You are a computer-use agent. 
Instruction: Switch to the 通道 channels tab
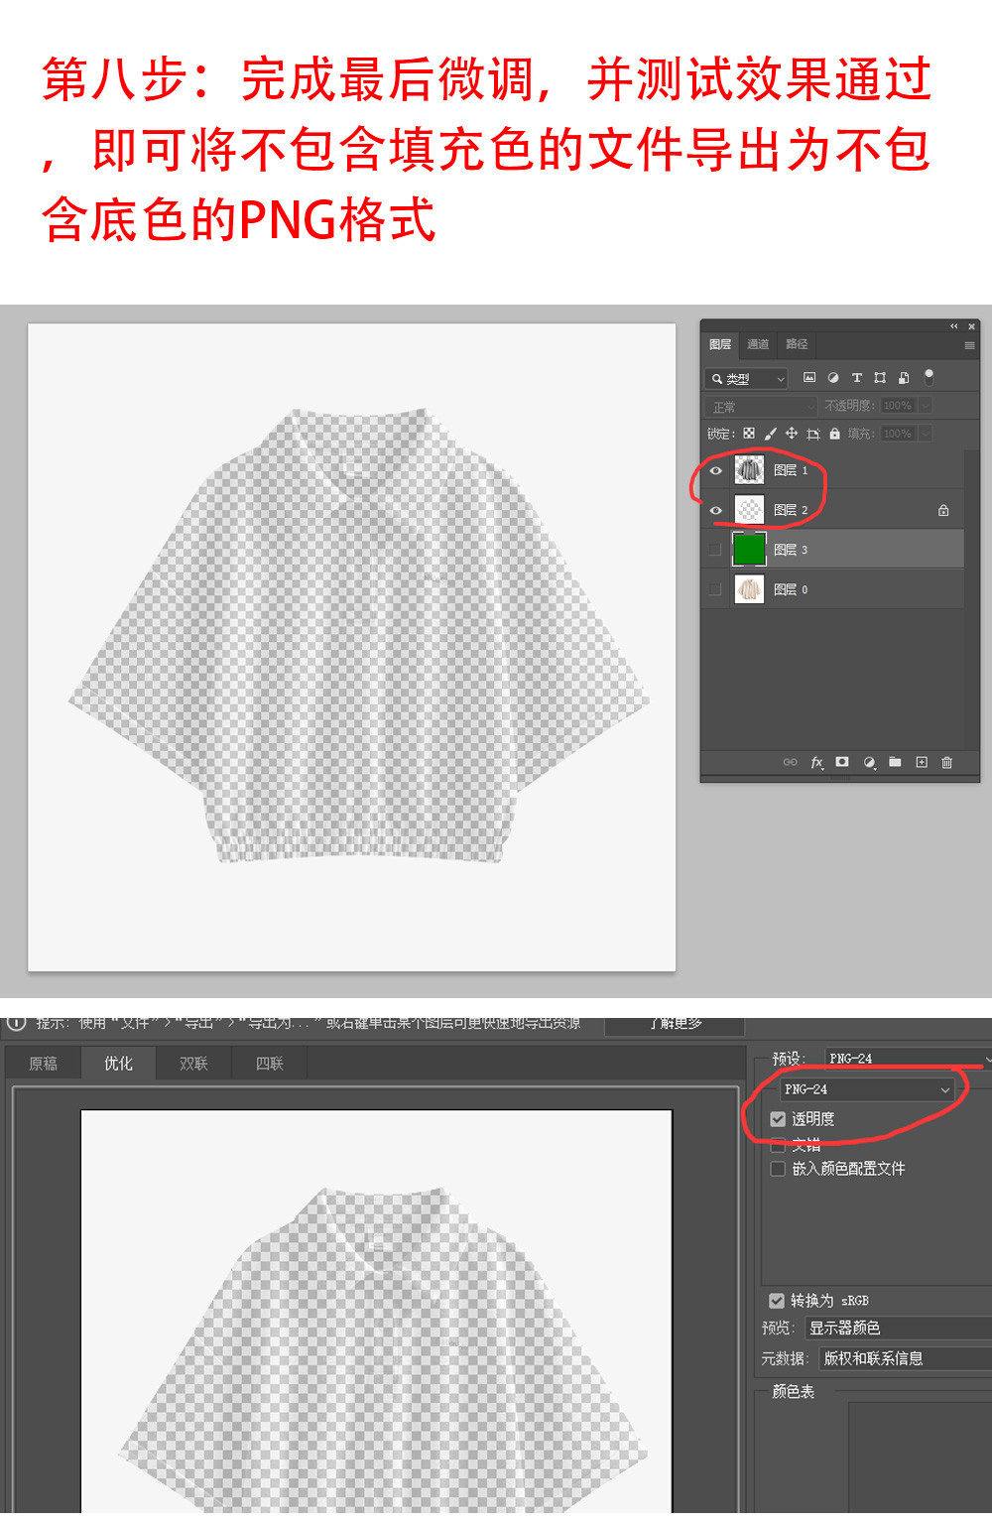[758, 344]
